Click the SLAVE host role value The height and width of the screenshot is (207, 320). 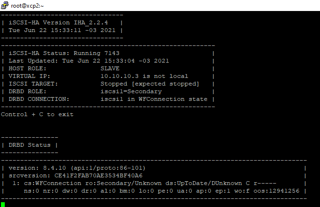click(110, 68)
